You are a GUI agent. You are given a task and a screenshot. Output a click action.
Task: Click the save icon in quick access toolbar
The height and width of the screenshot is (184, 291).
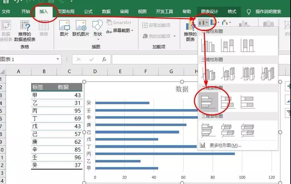point(6,1)
